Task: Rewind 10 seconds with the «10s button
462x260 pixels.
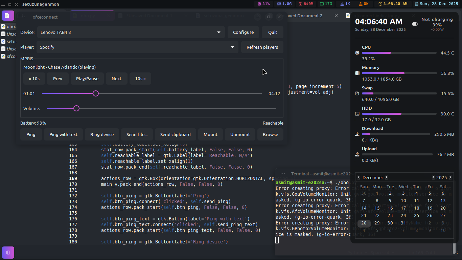Action: pos(34,79)
